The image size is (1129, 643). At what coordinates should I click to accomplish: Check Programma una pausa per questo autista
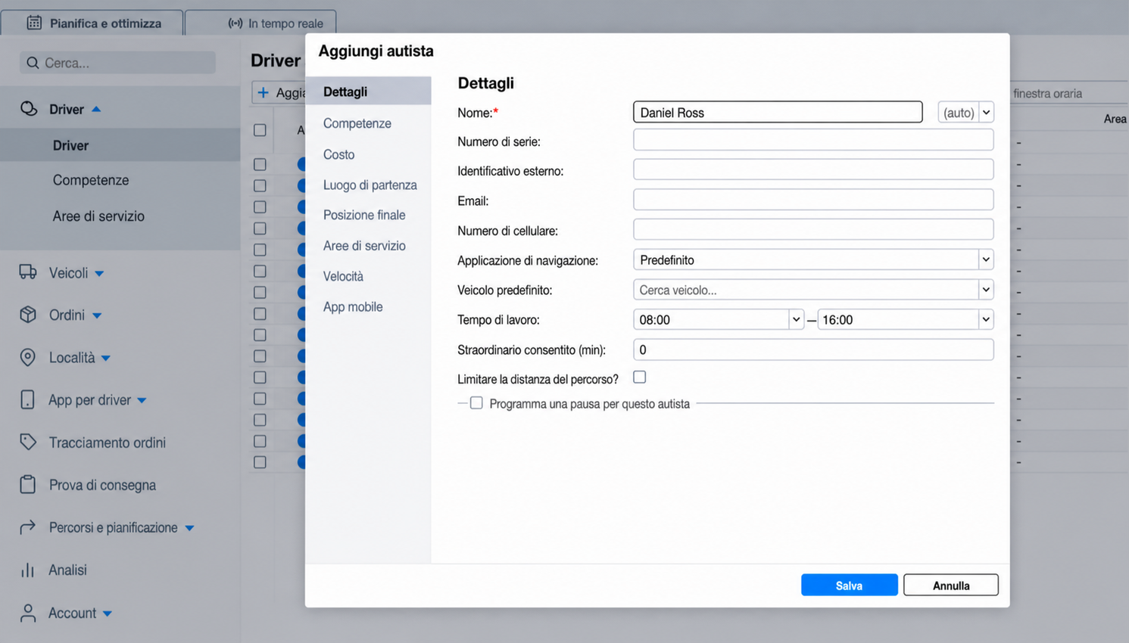[476, 403]
